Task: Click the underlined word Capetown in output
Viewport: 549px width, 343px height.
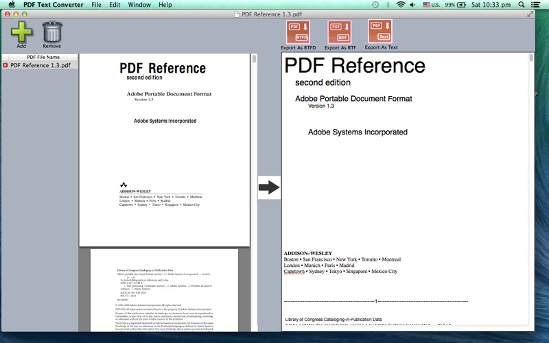Action: coord(294,271)
